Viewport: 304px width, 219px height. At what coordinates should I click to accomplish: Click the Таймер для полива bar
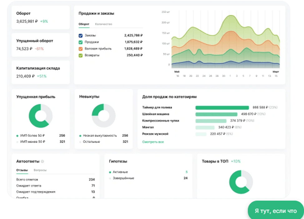click(222, 108)
